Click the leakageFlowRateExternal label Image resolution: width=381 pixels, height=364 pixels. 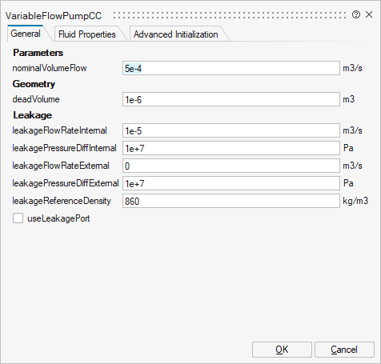[61, 166]
